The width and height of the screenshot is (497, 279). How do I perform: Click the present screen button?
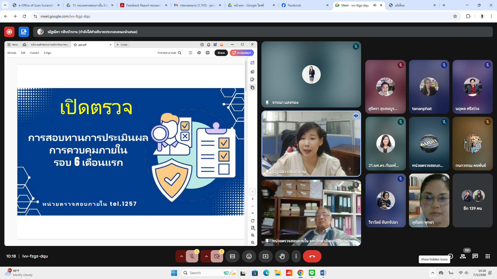[x=265, y=256]
